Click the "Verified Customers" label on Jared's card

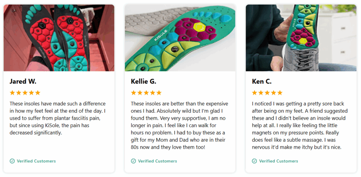tap(36, 161)
